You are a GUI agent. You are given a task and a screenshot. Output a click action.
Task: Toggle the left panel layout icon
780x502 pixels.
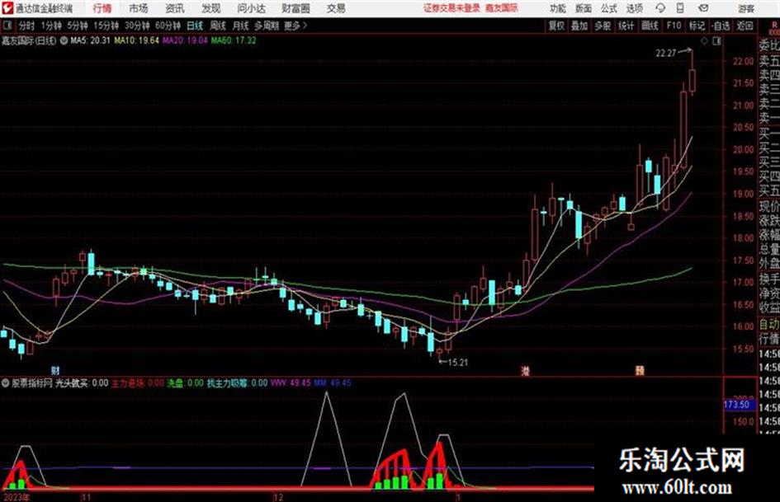pos(7,26)
